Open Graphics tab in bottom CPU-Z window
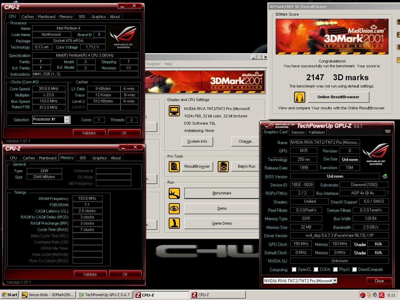The width and height of the screenshot is (400, 300). tap(100, 158)
